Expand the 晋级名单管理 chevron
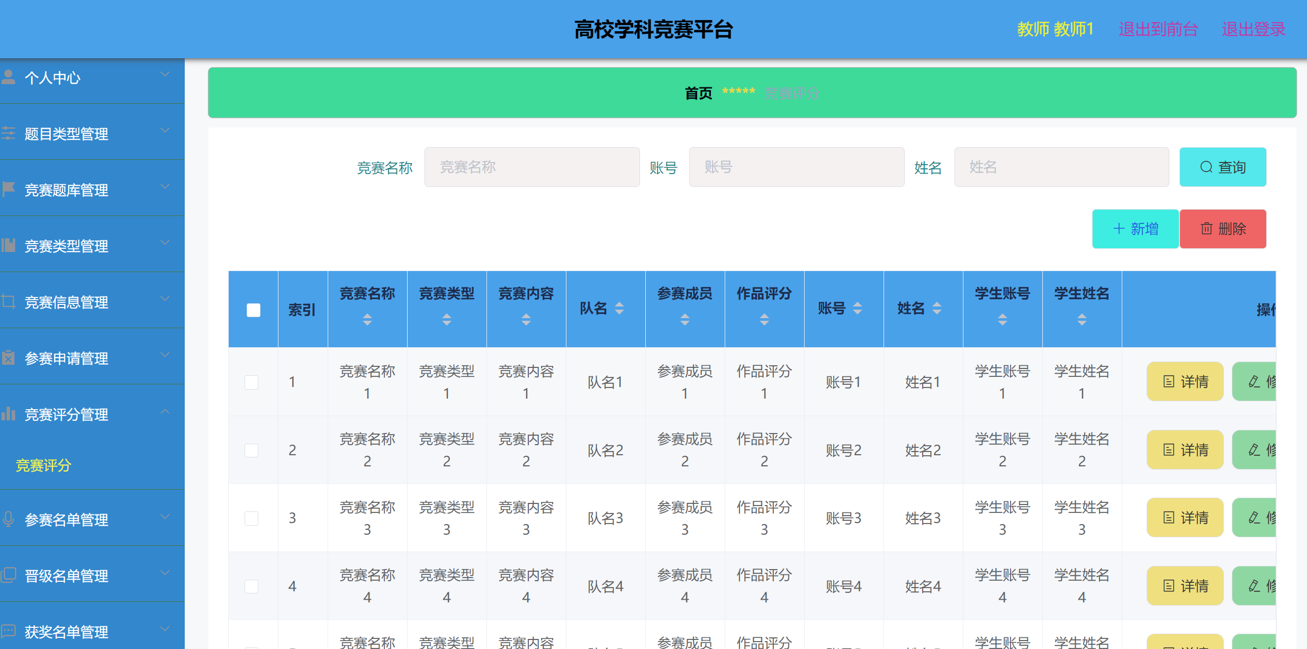The height and width of the screenshot is (649, 1307). [165, 572]
